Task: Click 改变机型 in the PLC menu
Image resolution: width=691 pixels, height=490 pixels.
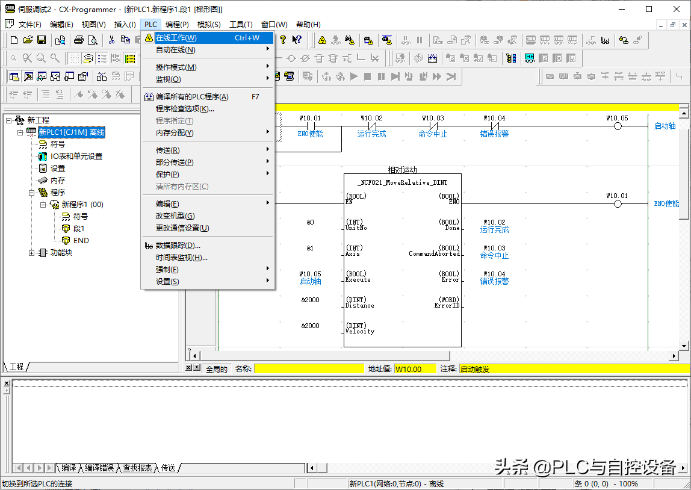Action: coord(175,216)
